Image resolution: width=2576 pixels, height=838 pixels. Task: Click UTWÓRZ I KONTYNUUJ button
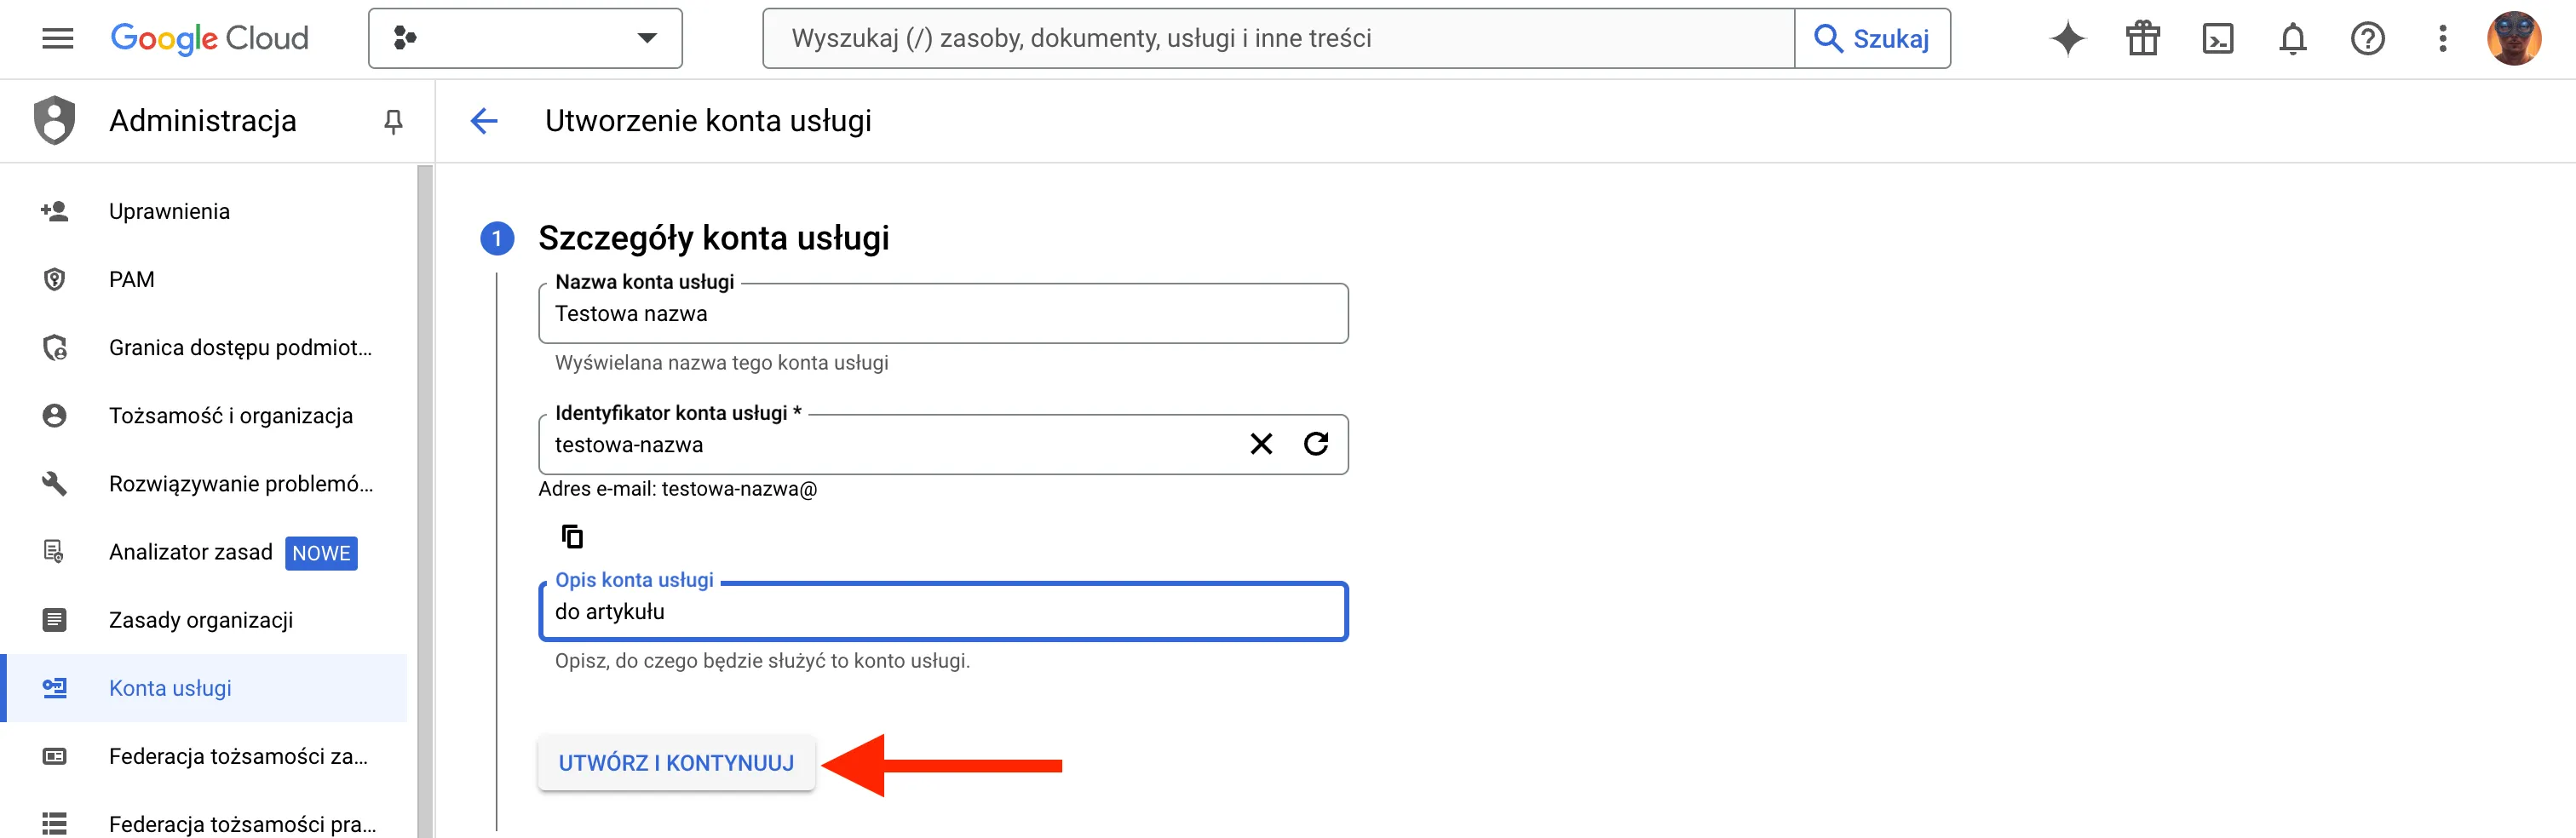(x=677, y=763)
